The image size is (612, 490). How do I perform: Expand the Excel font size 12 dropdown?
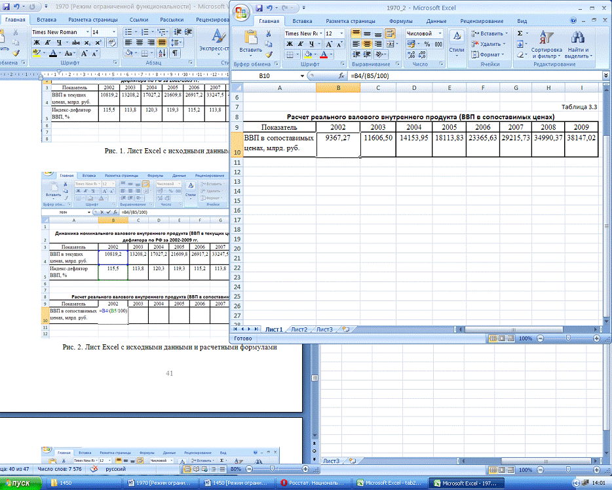pyautogui.click(x=340, y=33)
